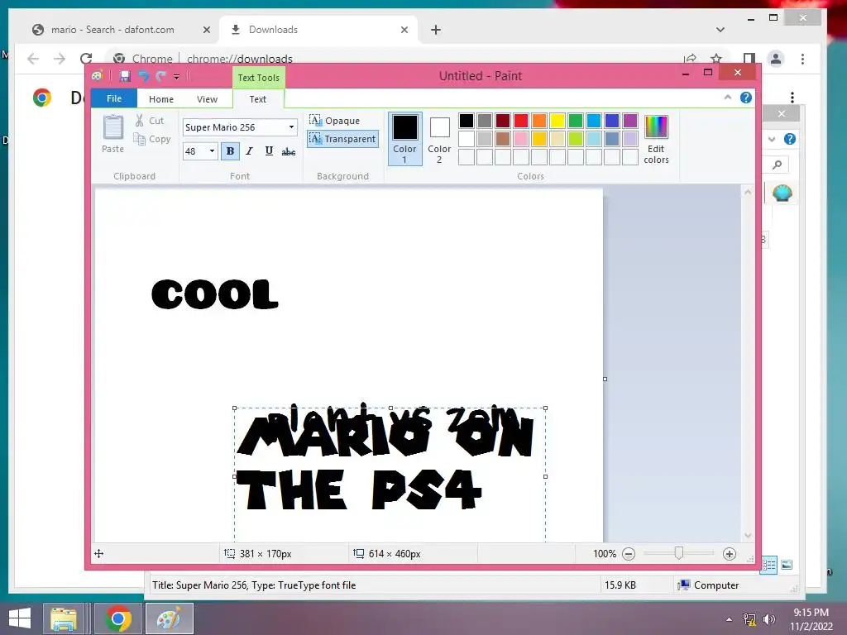Open Paint Help question mark icon
The image size is (847, 635).
(746, 98)
